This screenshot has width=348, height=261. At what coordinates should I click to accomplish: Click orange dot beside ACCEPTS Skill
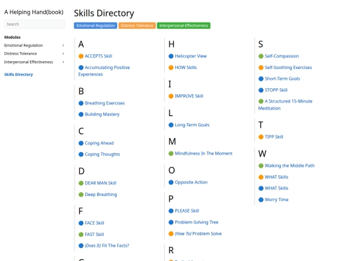tap(81, 56)
